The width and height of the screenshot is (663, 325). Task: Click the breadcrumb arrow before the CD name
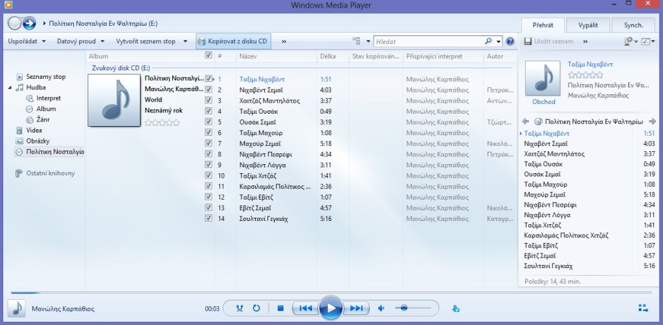click(x=45, y=24)
